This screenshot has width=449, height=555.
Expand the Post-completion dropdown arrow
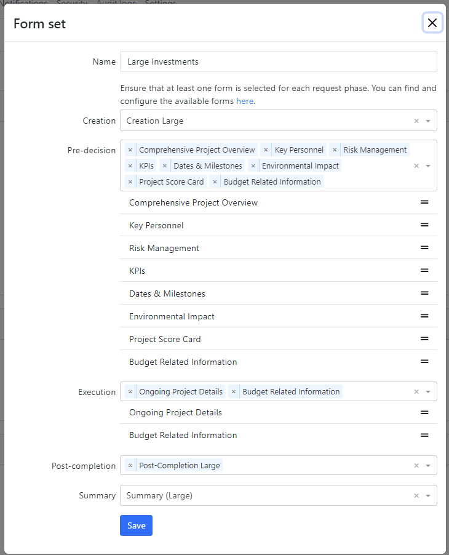pos(428,465)
